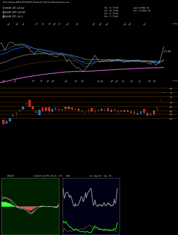178x235 pixels.
Task: Select the 'DOW ST: 63.62' legend text
Action: tap(15, 8)
